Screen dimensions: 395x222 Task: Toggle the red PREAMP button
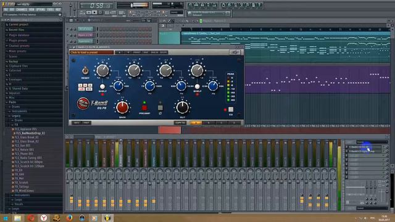[x=144, y=108]
